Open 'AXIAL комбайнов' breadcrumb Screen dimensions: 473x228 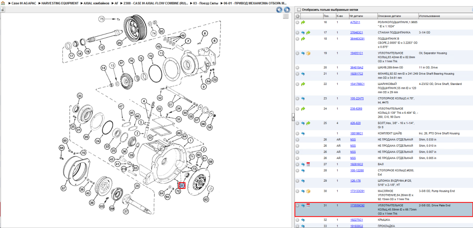click(x=96, y=3)
